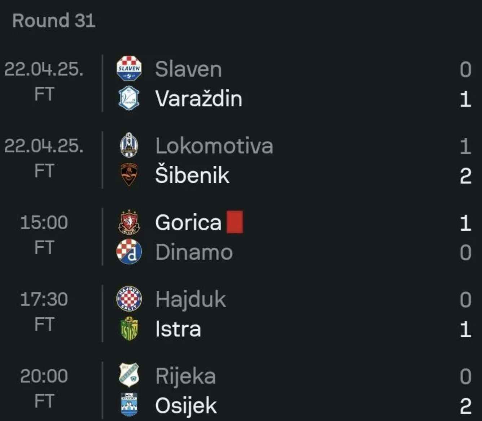Click the Hajduk Split crest

click(x=129, y=299)
